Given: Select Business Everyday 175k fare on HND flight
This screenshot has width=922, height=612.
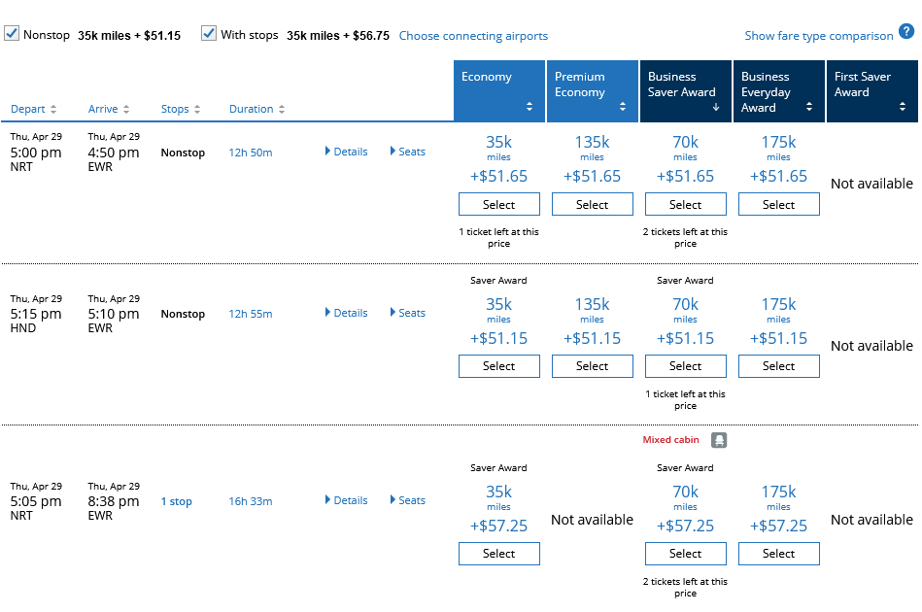Looking at the screenshot, I should point(779,365).
